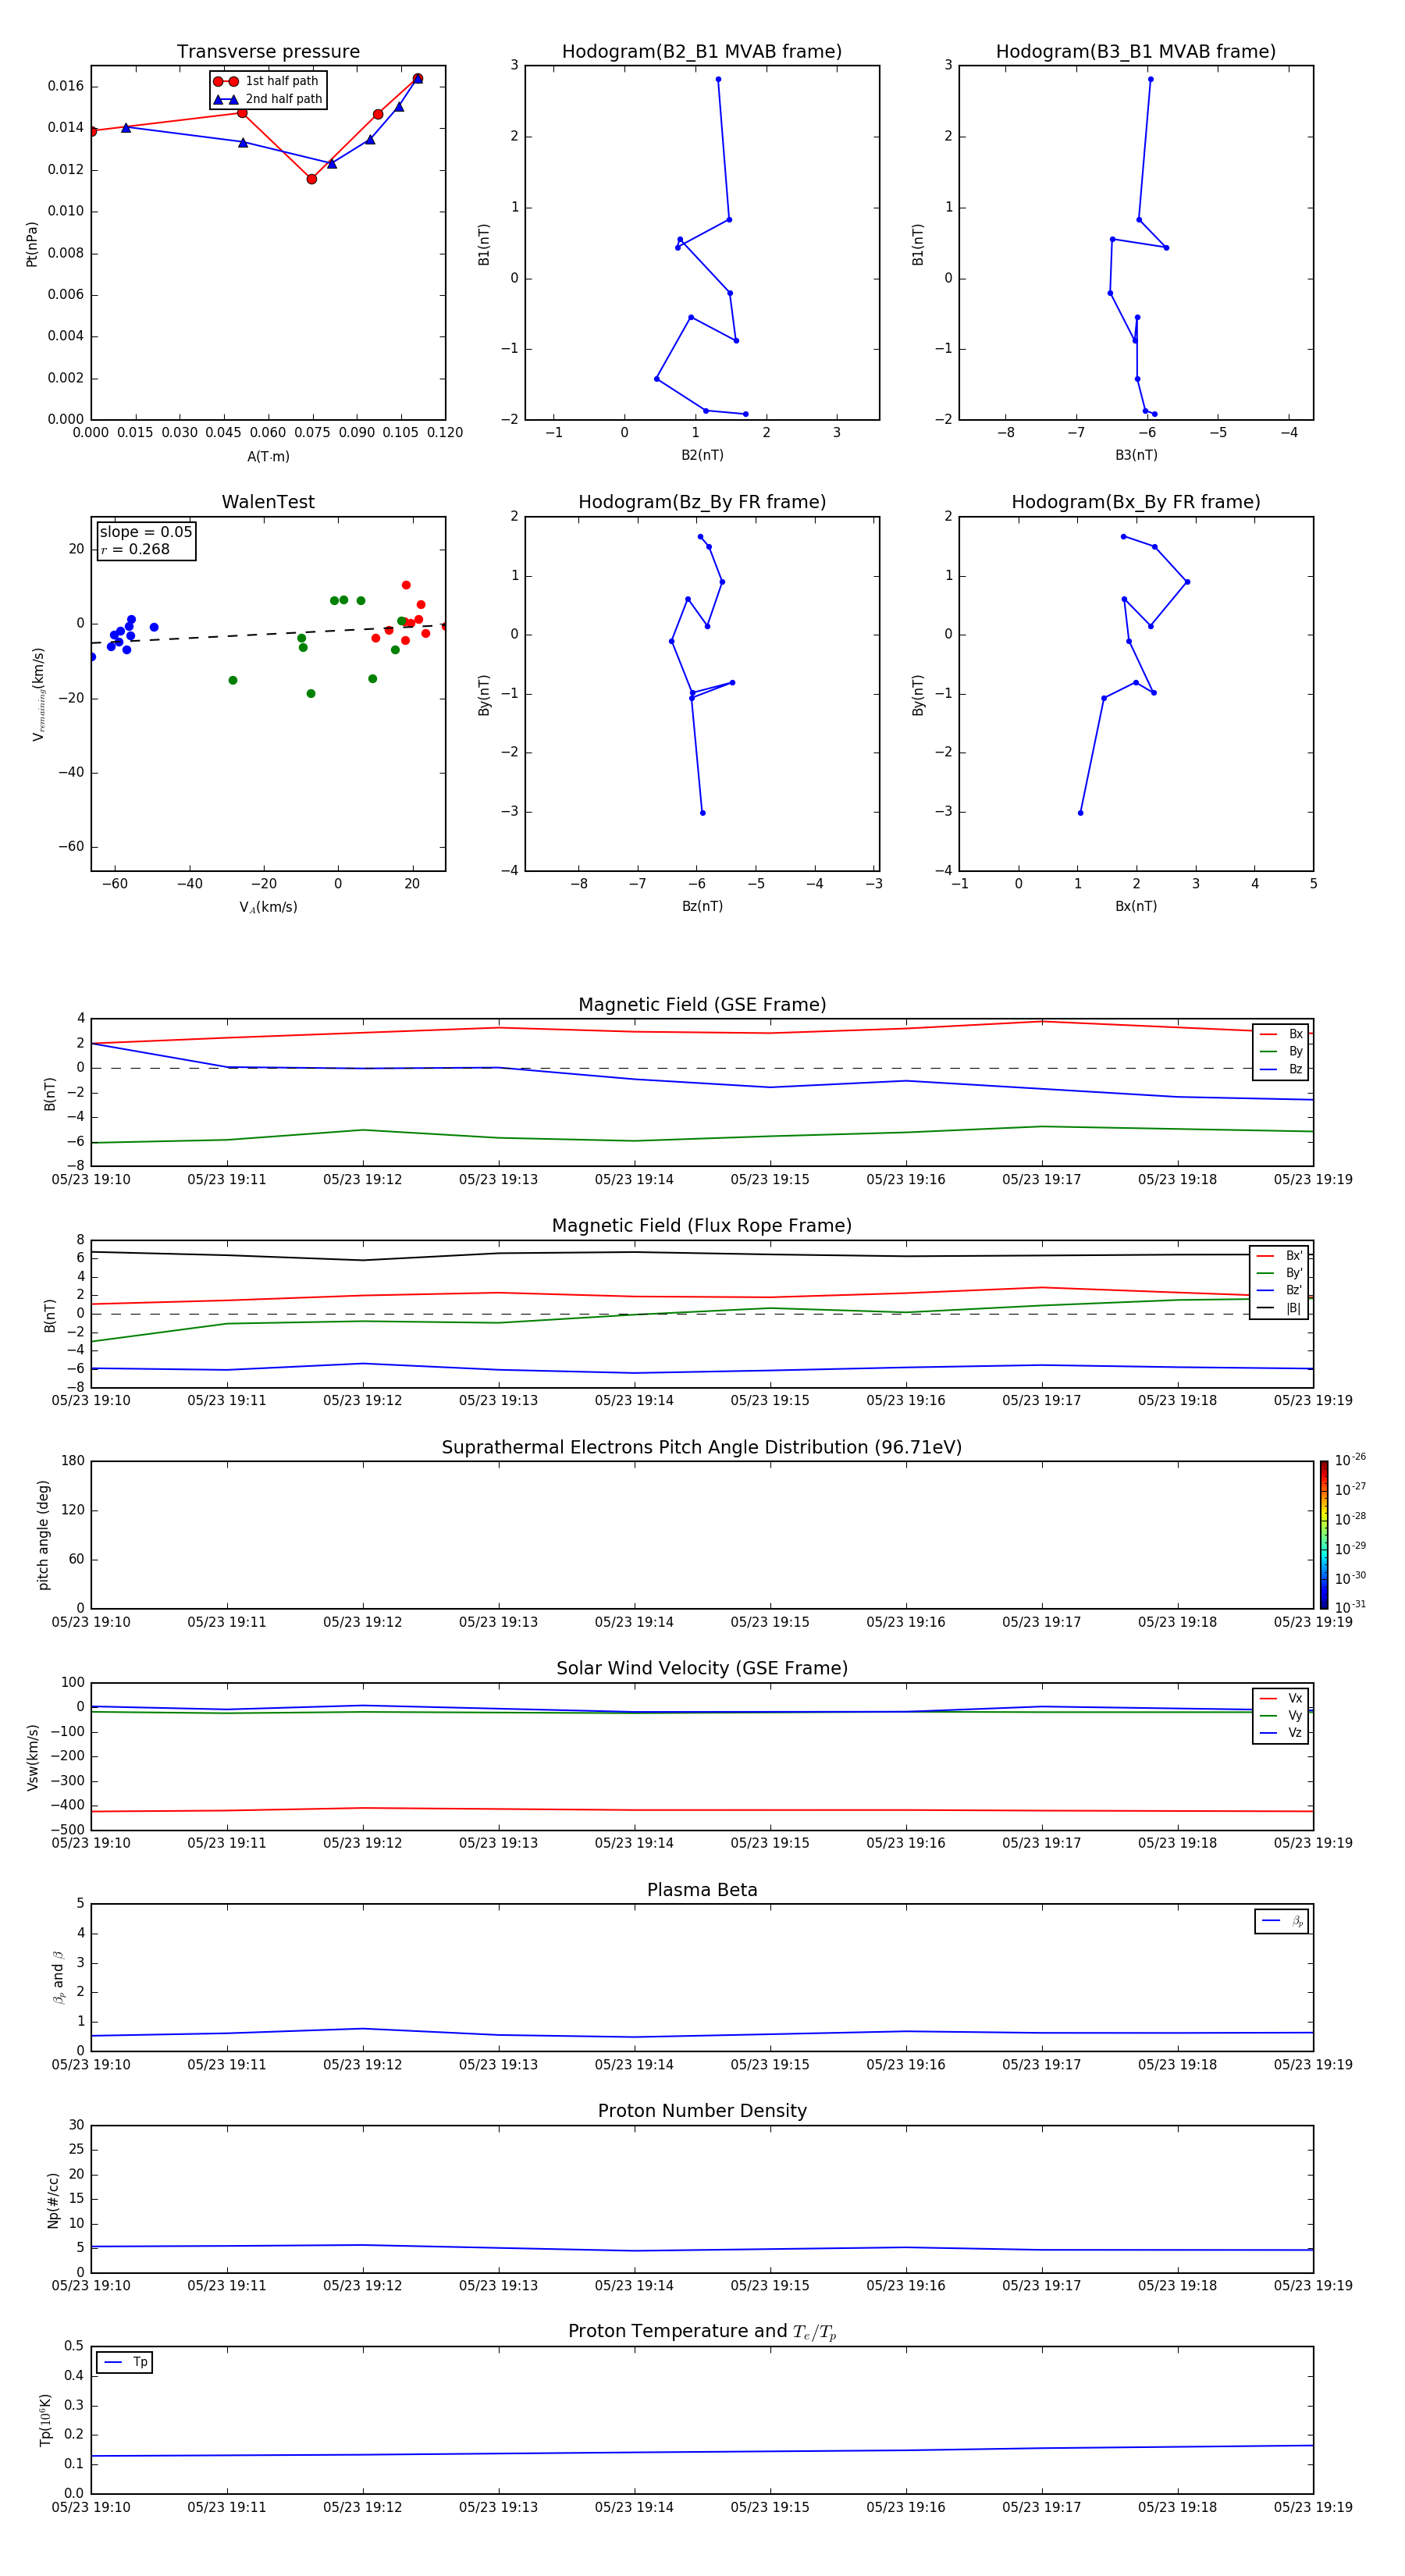1405x2576 pixels.
Task: Click the Bx(nT) x-axis label
Action: point(1136,906)
